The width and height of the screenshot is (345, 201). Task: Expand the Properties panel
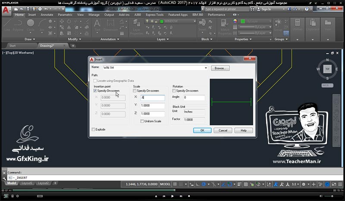tap(243, 39)
